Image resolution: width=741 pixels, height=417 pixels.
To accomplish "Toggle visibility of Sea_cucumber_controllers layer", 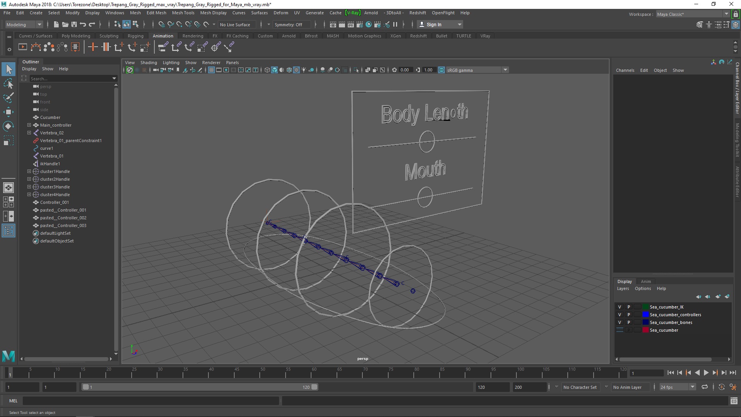I will point(620,315).
